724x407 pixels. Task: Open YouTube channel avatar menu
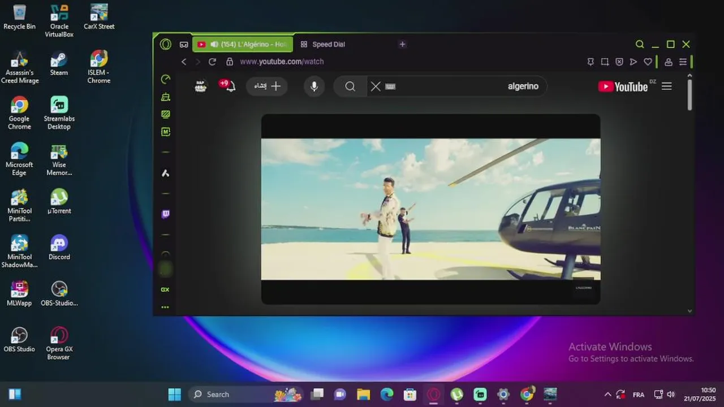[x=200, y=86]
